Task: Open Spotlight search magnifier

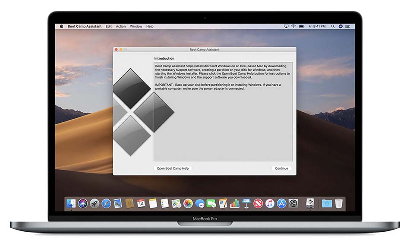Action: 333,26
